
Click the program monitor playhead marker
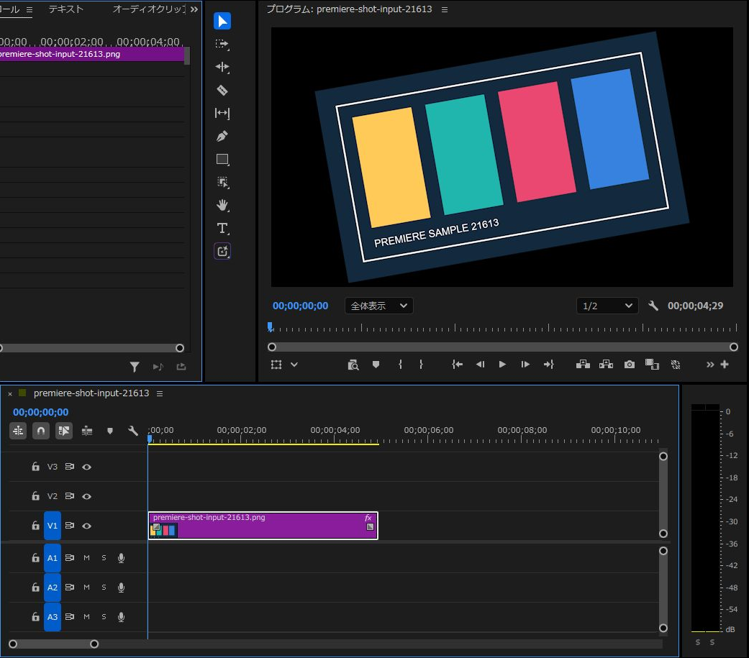click(271, 327)
